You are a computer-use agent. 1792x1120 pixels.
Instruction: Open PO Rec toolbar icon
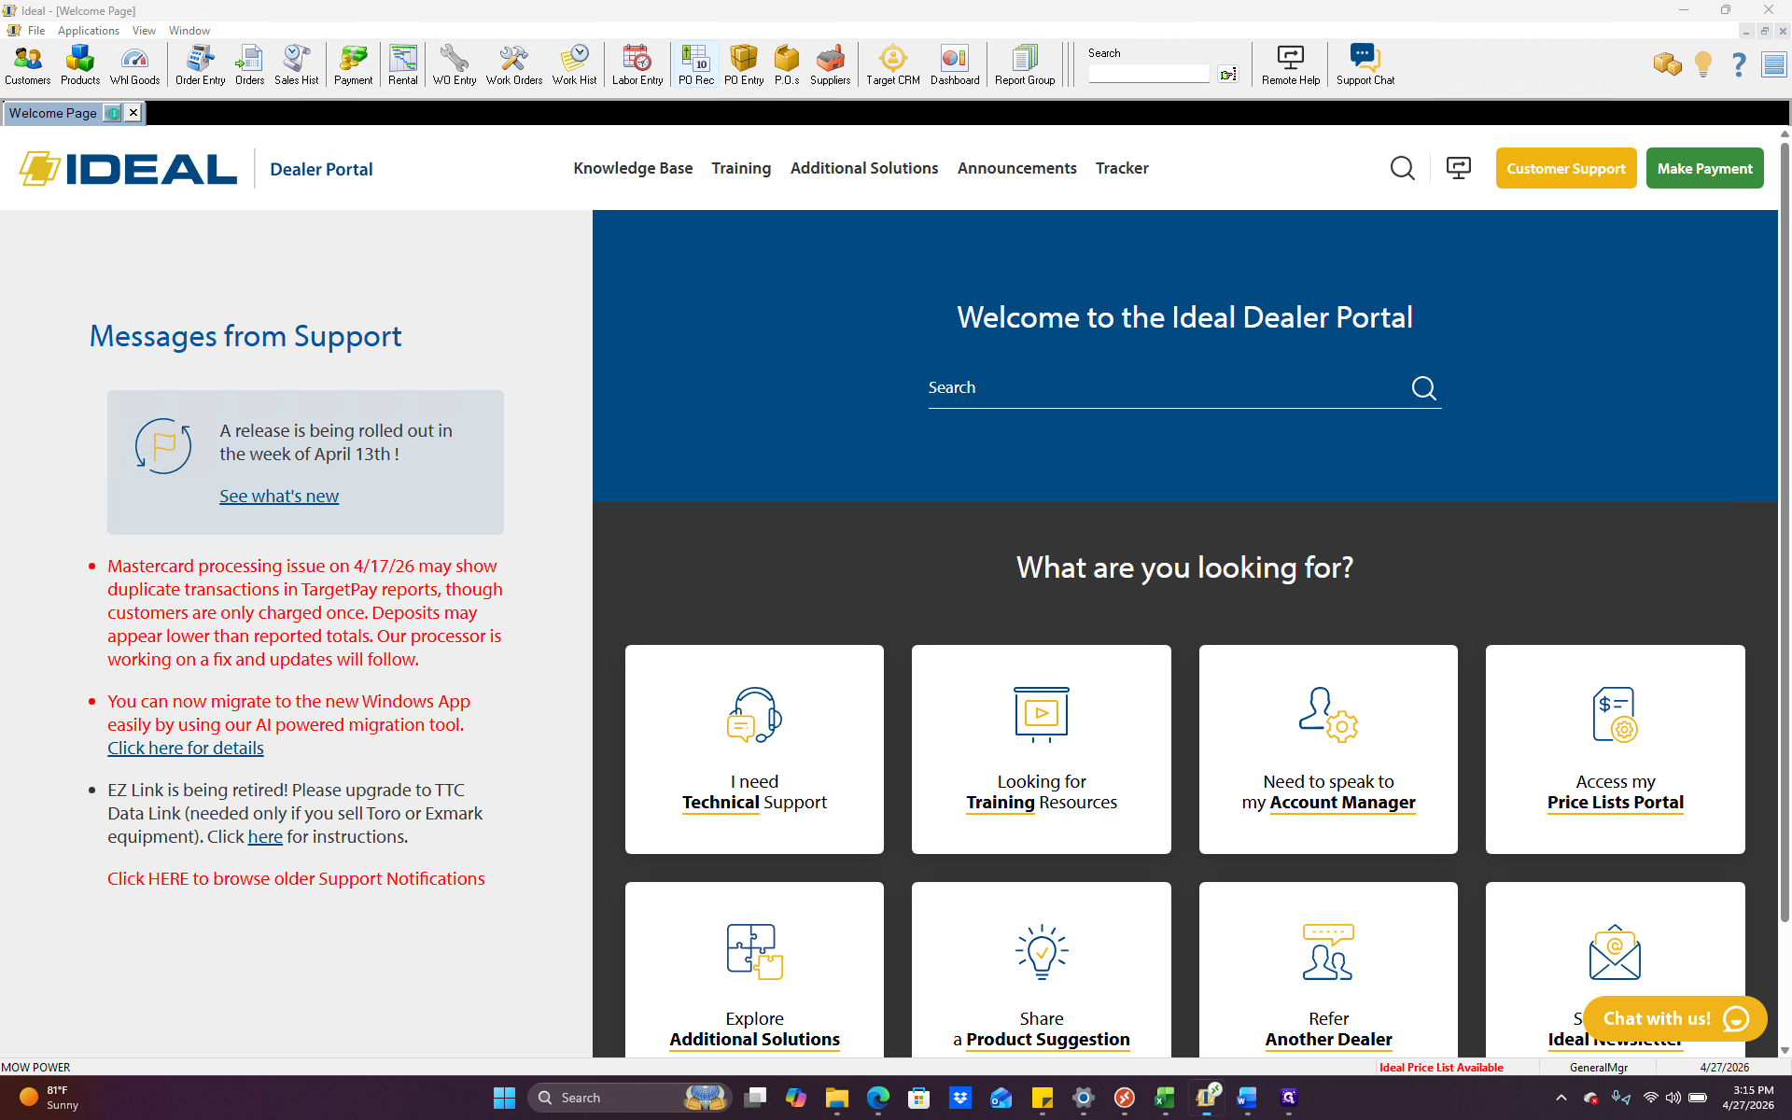[696, 65]
